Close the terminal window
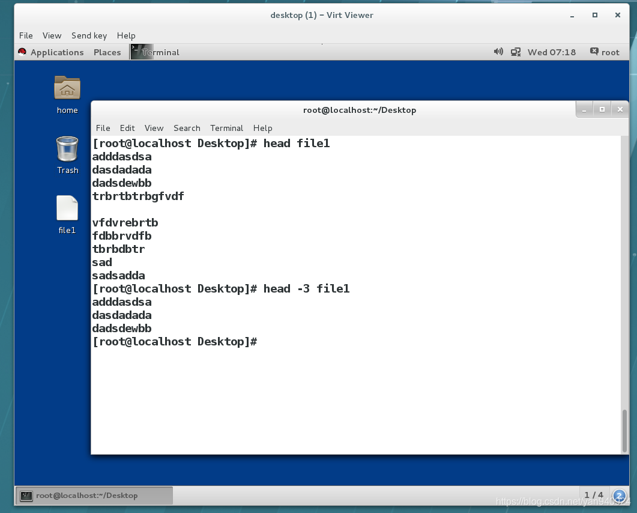 click(x=620, y=110)
